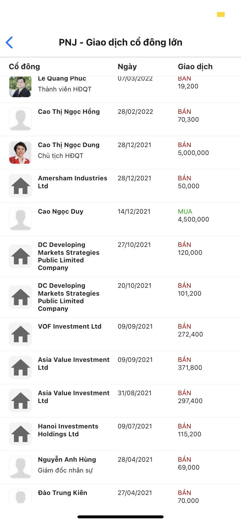Screen dimensions: 241x523
Task: Tap the blue back arrow
Action: coord(9,42)
